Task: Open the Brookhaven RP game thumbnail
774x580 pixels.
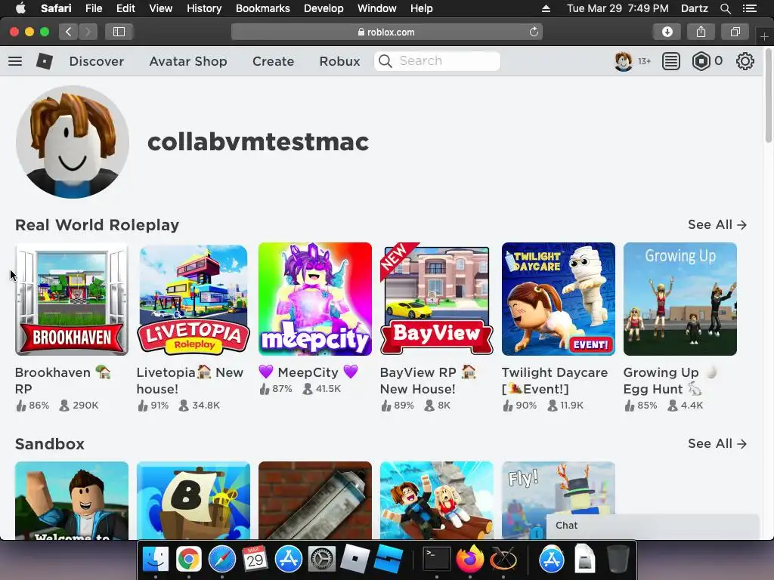Action: click(72, 299)
